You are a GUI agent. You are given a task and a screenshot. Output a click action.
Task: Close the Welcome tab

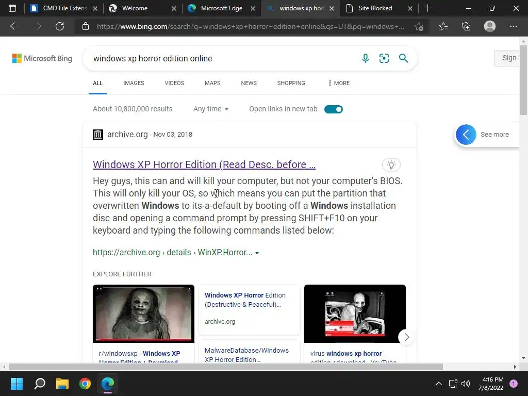point(174,8)
